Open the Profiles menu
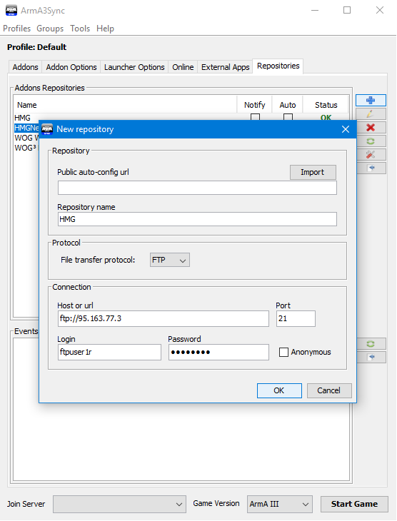397x521 pixels. coord(16,29)
